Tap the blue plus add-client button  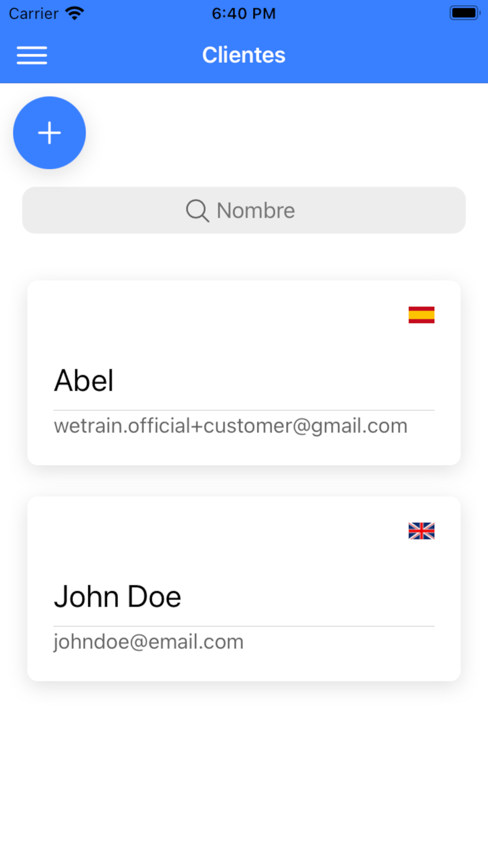[49, 133]
